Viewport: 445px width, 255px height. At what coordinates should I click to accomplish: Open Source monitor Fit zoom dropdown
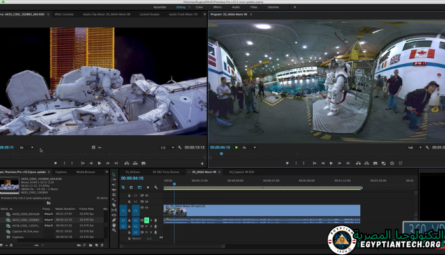click(x=26, y=147)
